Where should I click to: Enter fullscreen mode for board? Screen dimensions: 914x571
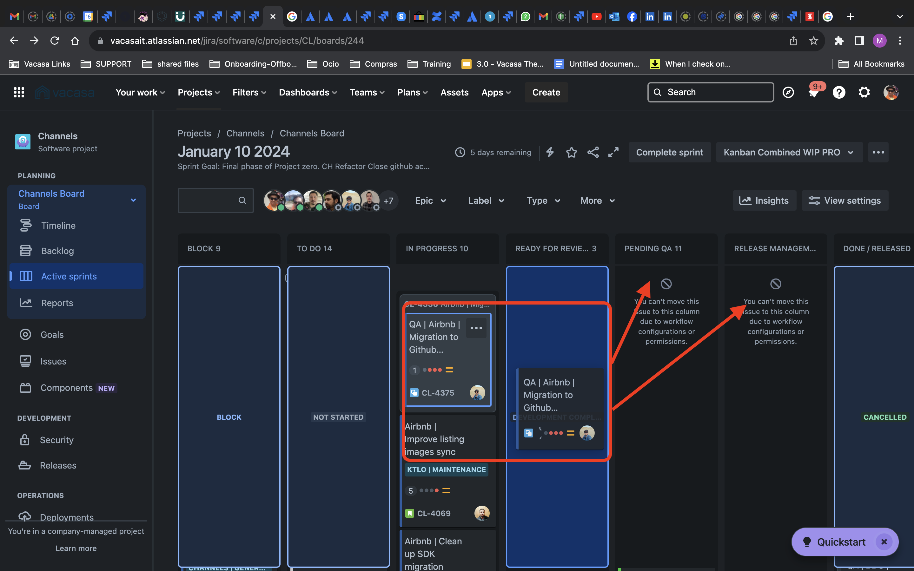point(613,152)
